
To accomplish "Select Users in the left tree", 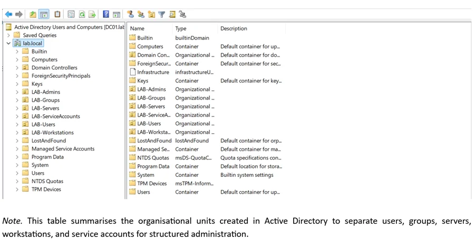I will [37, 173].
